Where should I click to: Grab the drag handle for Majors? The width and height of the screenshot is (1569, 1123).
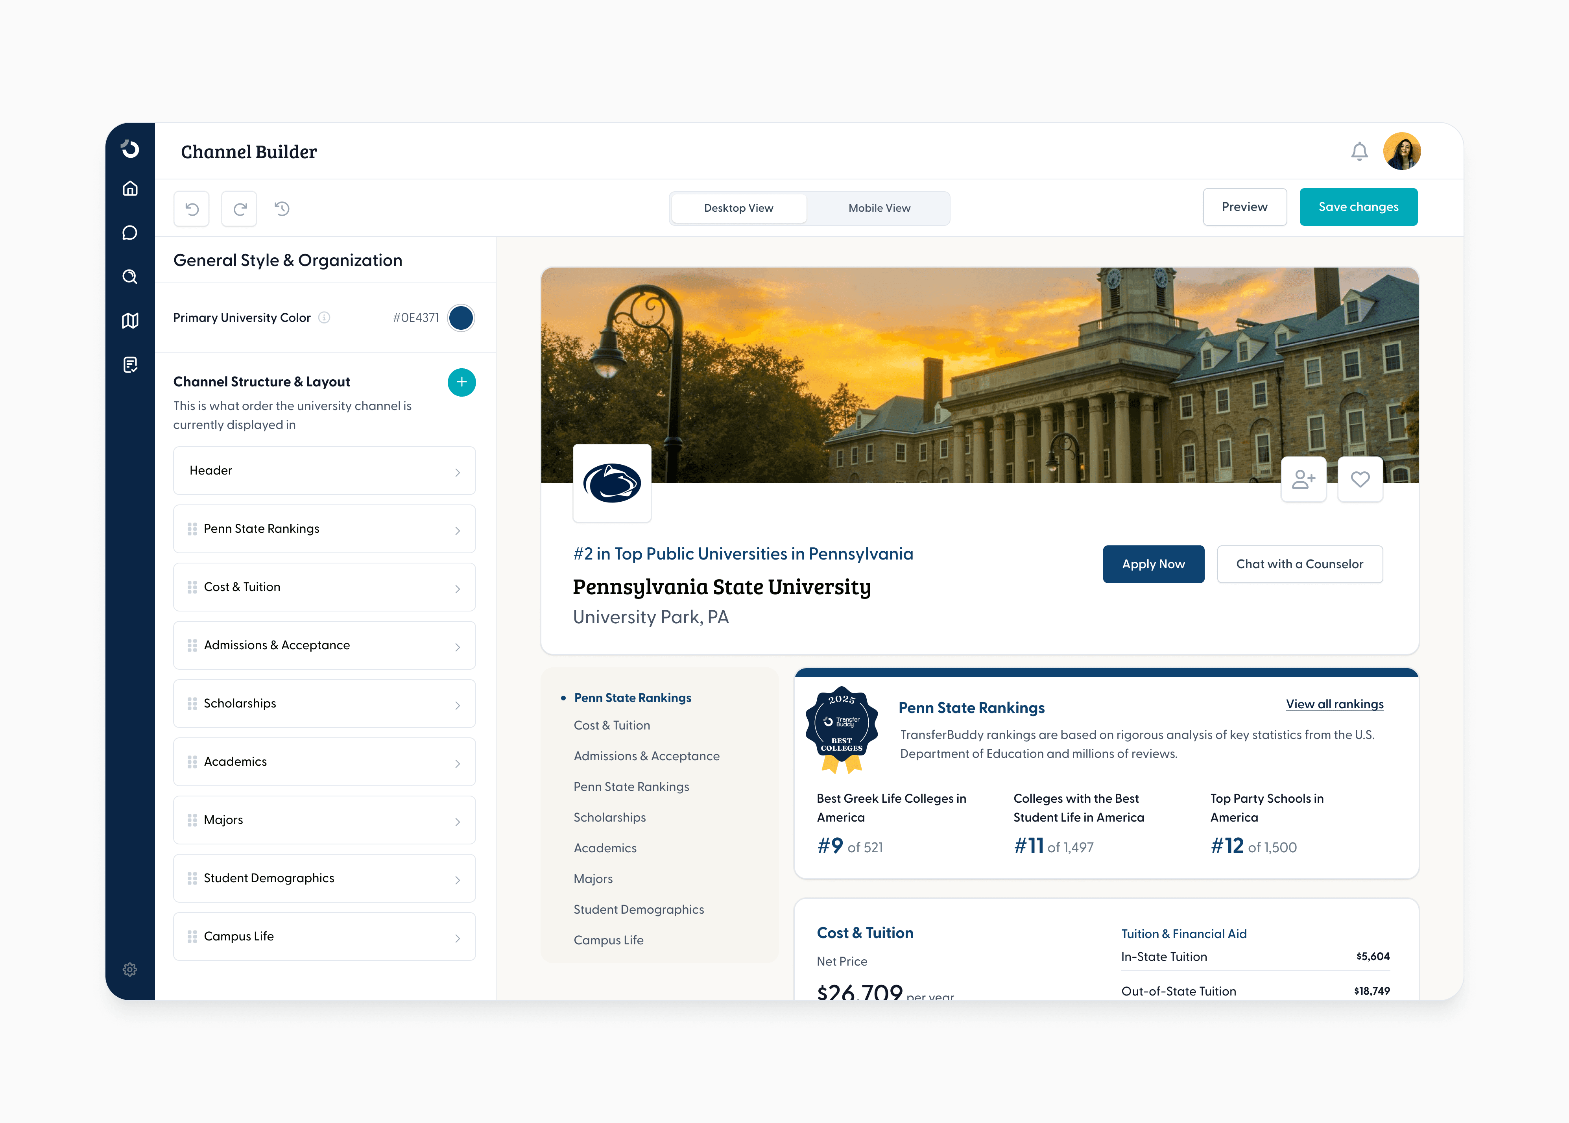pos(192,820)
